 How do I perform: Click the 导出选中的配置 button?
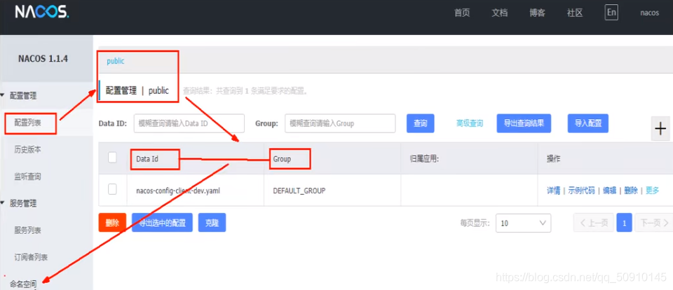162,223
